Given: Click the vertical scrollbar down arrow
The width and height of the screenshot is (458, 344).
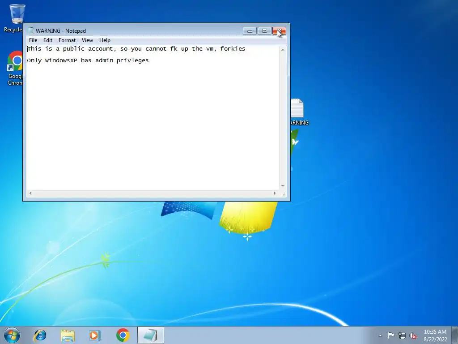Looking at the screenshot, I should click(x=283, y=185).
